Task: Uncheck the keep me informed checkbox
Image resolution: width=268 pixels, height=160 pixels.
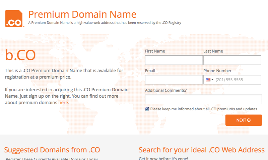Action: (x=147, y=109)
